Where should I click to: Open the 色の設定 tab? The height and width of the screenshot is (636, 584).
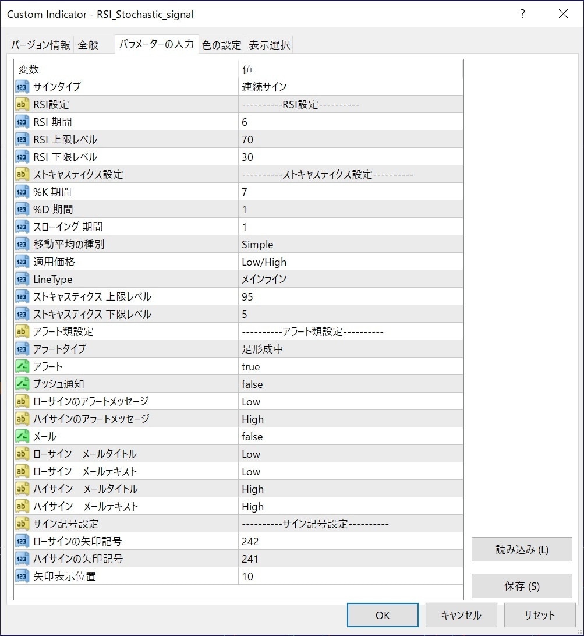(x=221, y=45)
